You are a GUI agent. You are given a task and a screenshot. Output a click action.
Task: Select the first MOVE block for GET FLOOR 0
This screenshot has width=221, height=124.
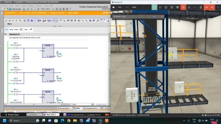click(x=48, y=51)
